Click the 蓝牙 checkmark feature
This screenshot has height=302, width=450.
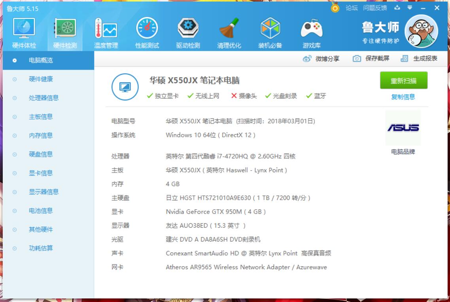[316, 96]
